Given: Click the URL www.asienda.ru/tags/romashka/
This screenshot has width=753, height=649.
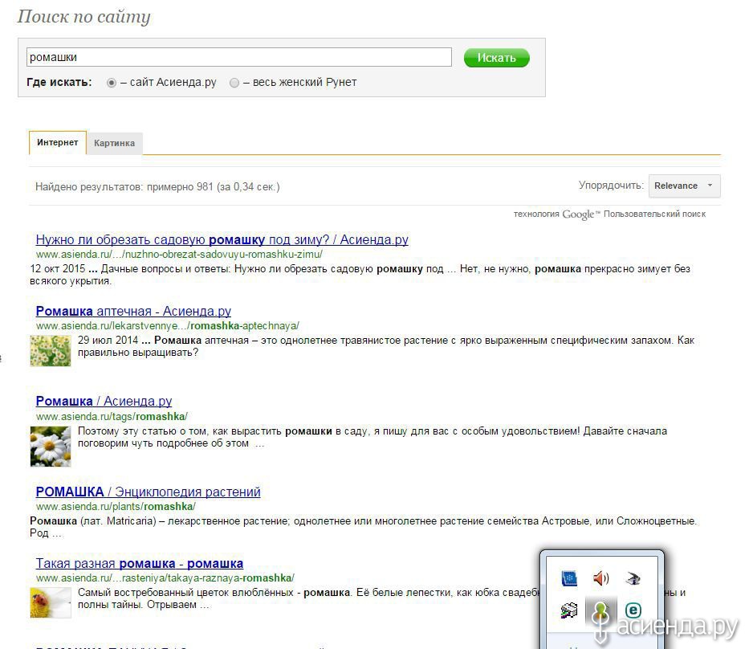Looking at the screenshot, I should (x=112, y=416).
